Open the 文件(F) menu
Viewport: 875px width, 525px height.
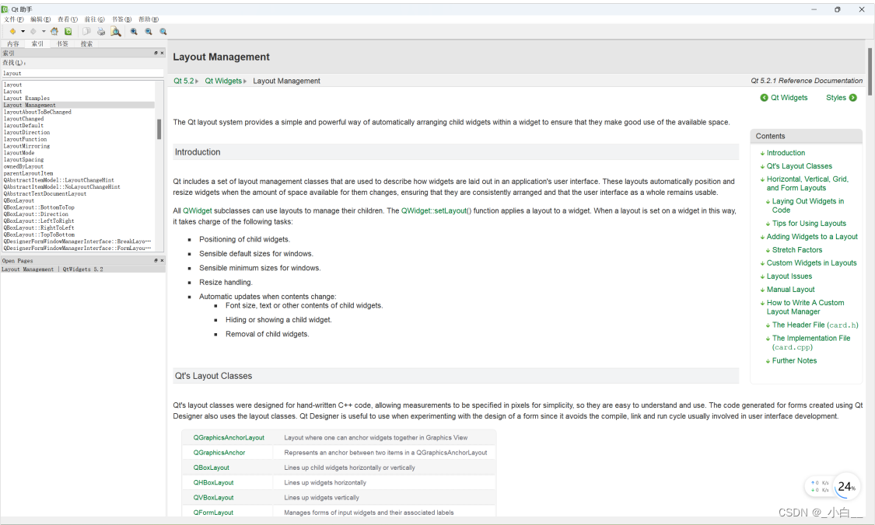tap(14, 19)
